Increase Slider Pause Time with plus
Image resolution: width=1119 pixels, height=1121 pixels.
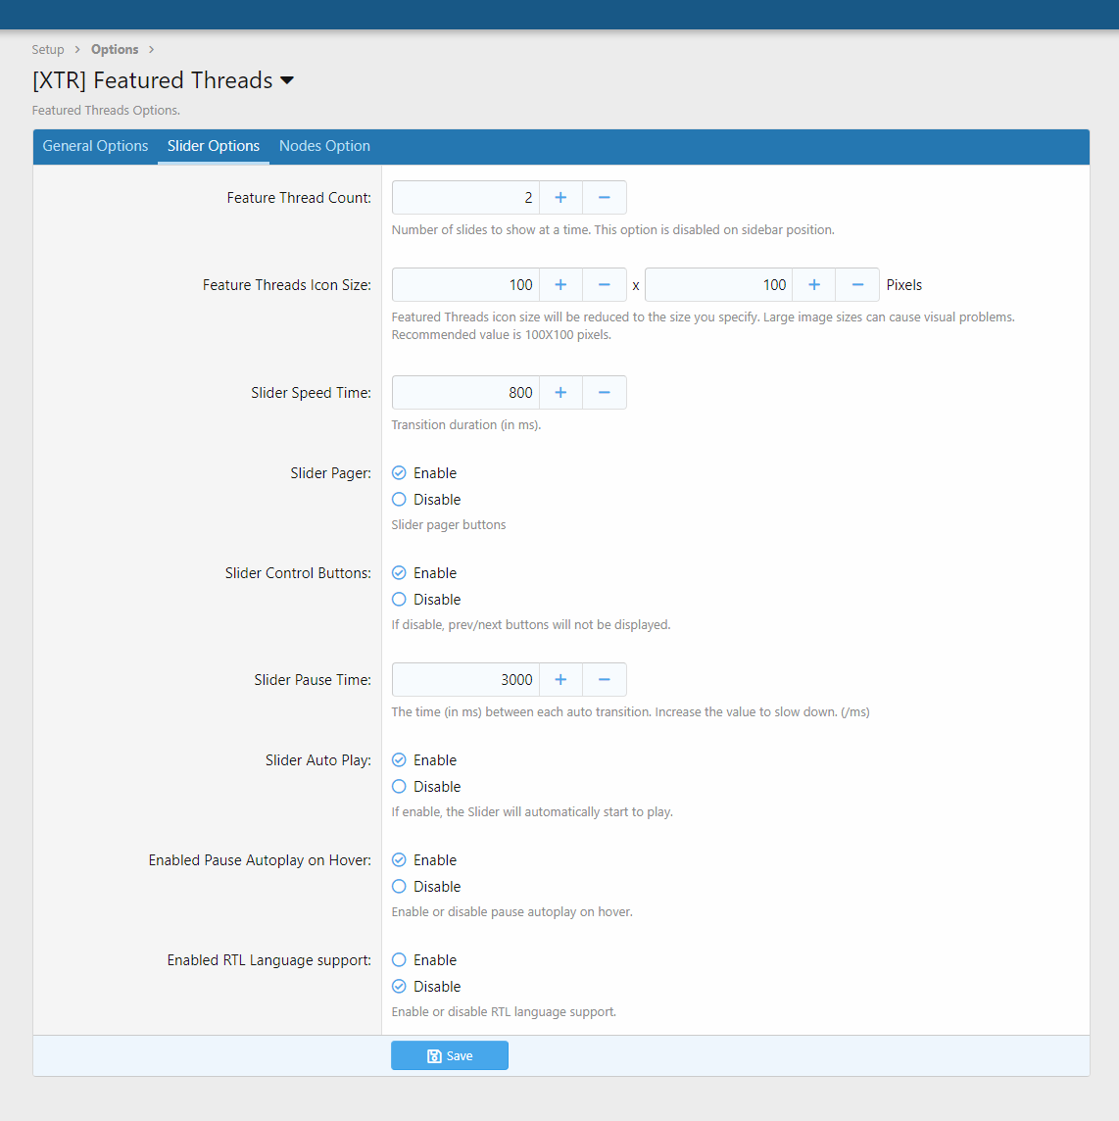coord(560,679)
